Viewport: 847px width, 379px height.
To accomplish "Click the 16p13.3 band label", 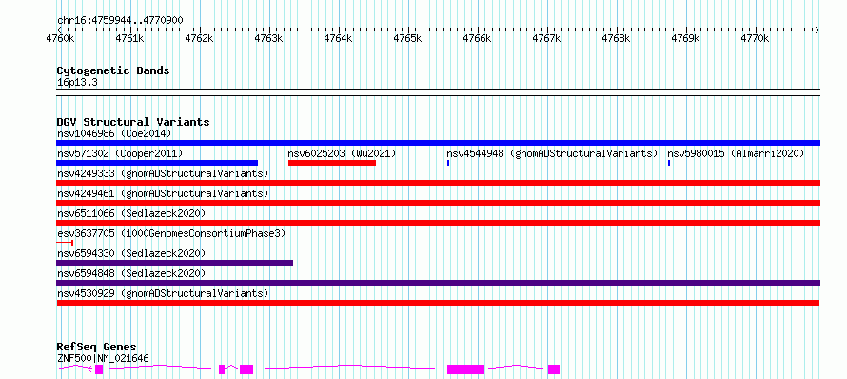I will [x=77, y=82].
